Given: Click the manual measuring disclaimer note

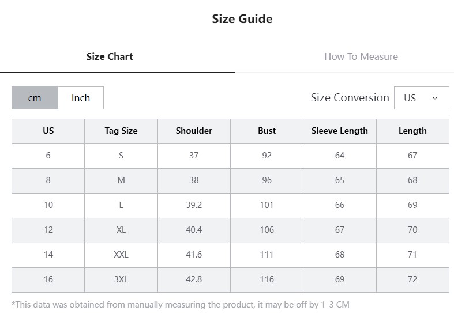Looking at the screenshot, I should pos(181,305).
